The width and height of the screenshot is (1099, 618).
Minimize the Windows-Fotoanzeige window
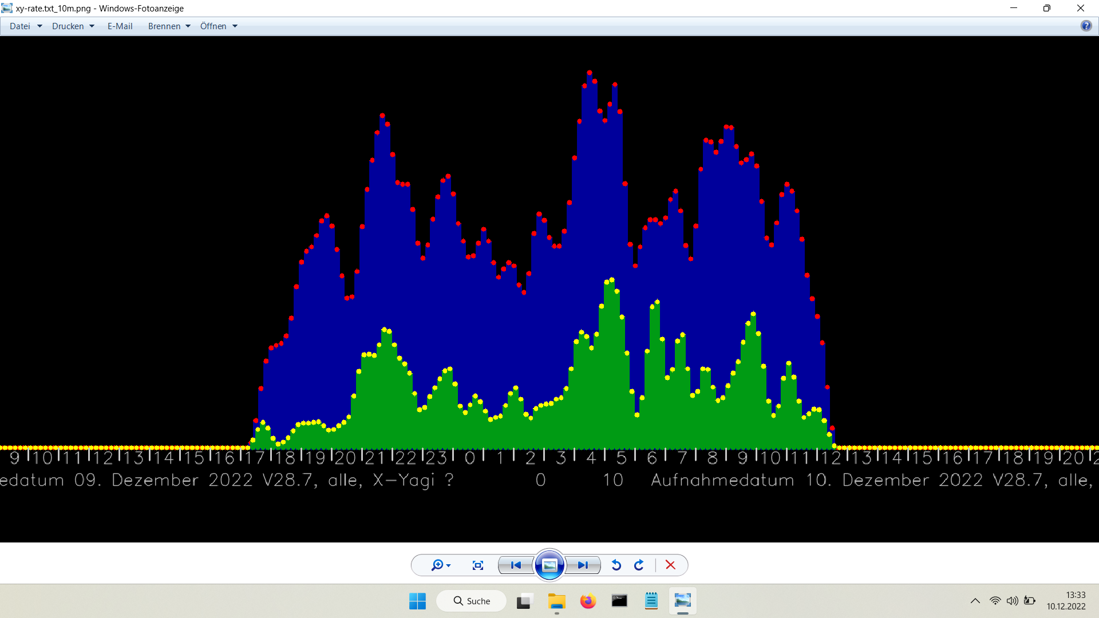click(x=1014, y=8)
